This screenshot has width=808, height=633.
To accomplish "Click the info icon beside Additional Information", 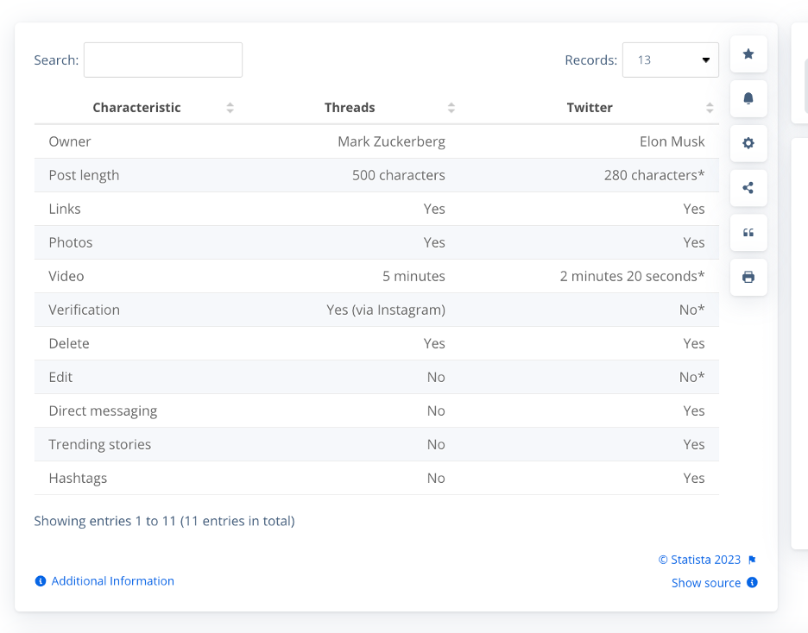I will pyautogui.click(x=41, y=581).
